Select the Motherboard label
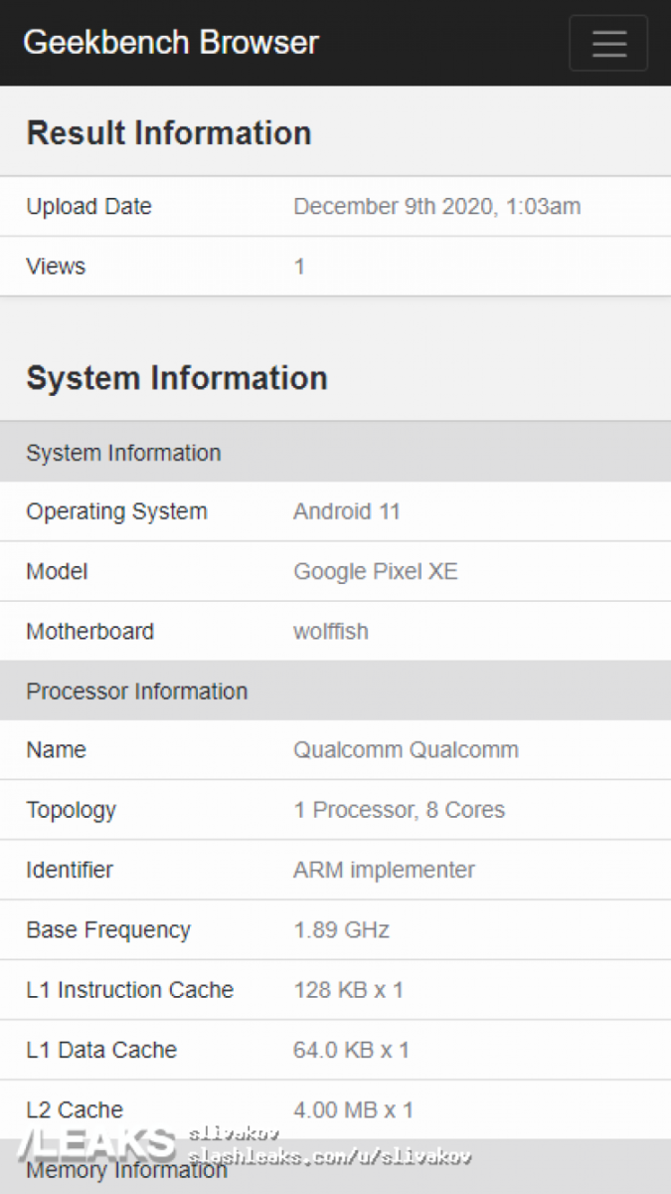 pos(90,632)
